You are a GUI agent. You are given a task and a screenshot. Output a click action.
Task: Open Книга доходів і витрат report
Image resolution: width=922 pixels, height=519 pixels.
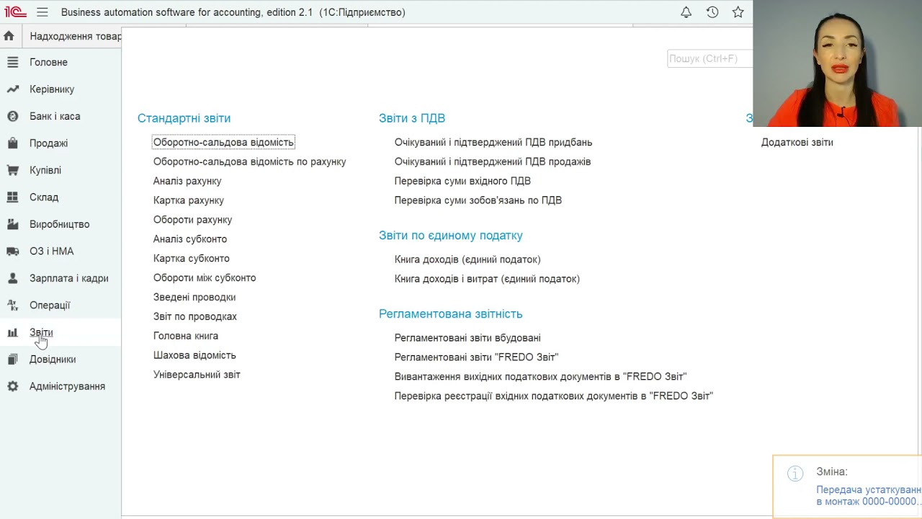coord(487,279)
